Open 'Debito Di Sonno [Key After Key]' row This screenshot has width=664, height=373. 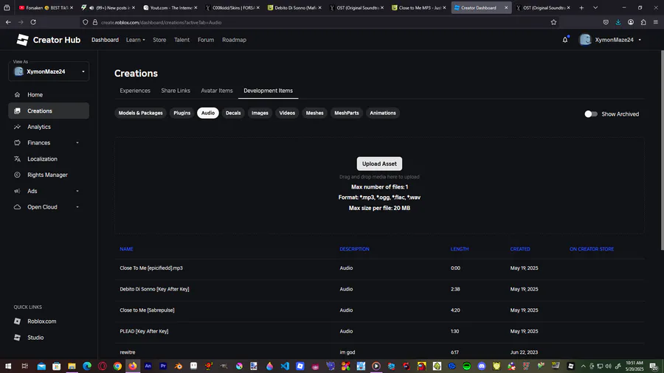(x=379, y=289)
